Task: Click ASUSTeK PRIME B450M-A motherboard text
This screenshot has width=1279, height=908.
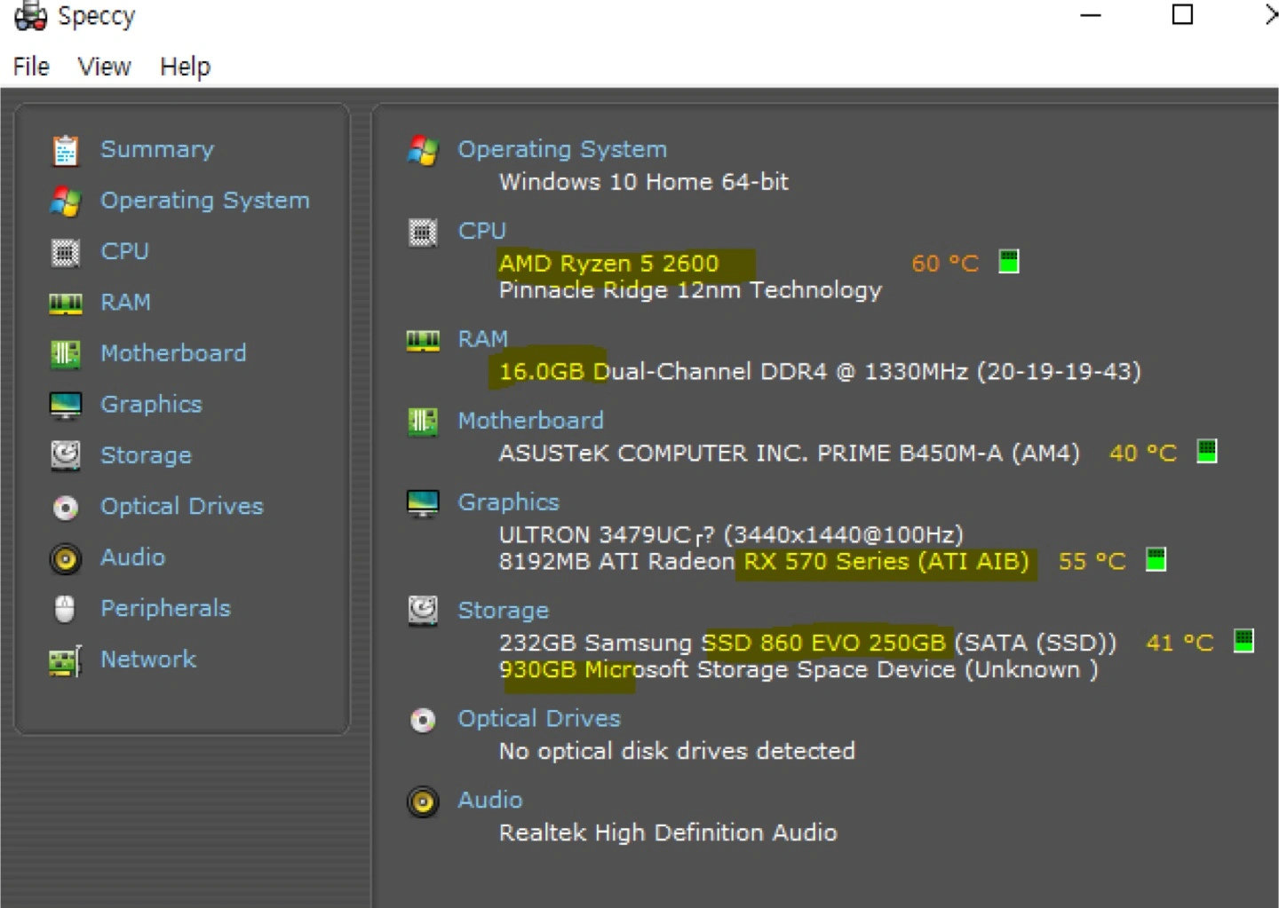Action: 789,454
